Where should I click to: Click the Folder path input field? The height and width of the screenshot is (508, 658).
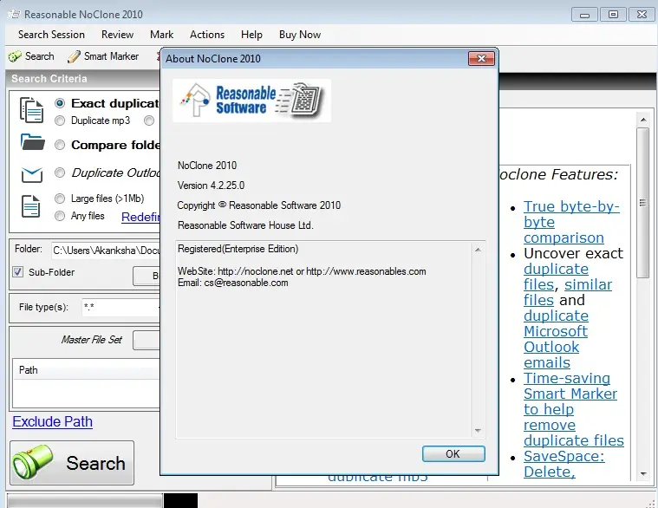[x=106, y=251]
